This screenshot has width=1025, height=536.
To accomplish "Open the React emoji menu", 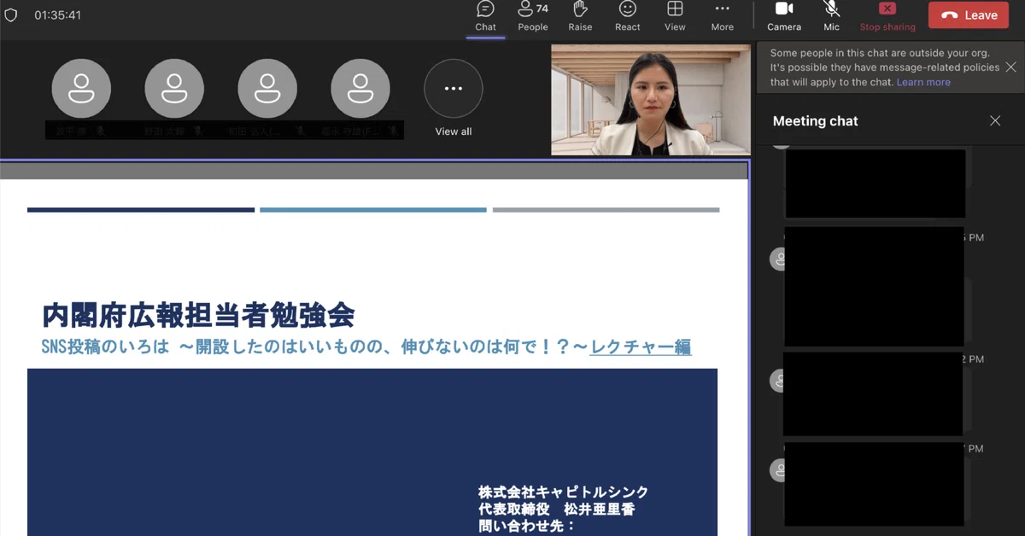I will tap(627, 16).
